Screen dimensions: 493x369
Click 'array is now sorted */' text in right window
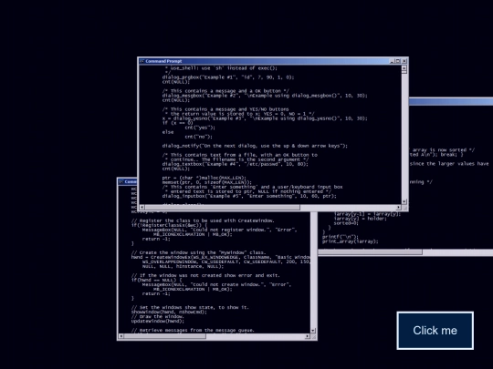click(x=444, y=150)
